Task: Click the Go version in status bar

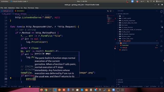Action: (14, 86)
